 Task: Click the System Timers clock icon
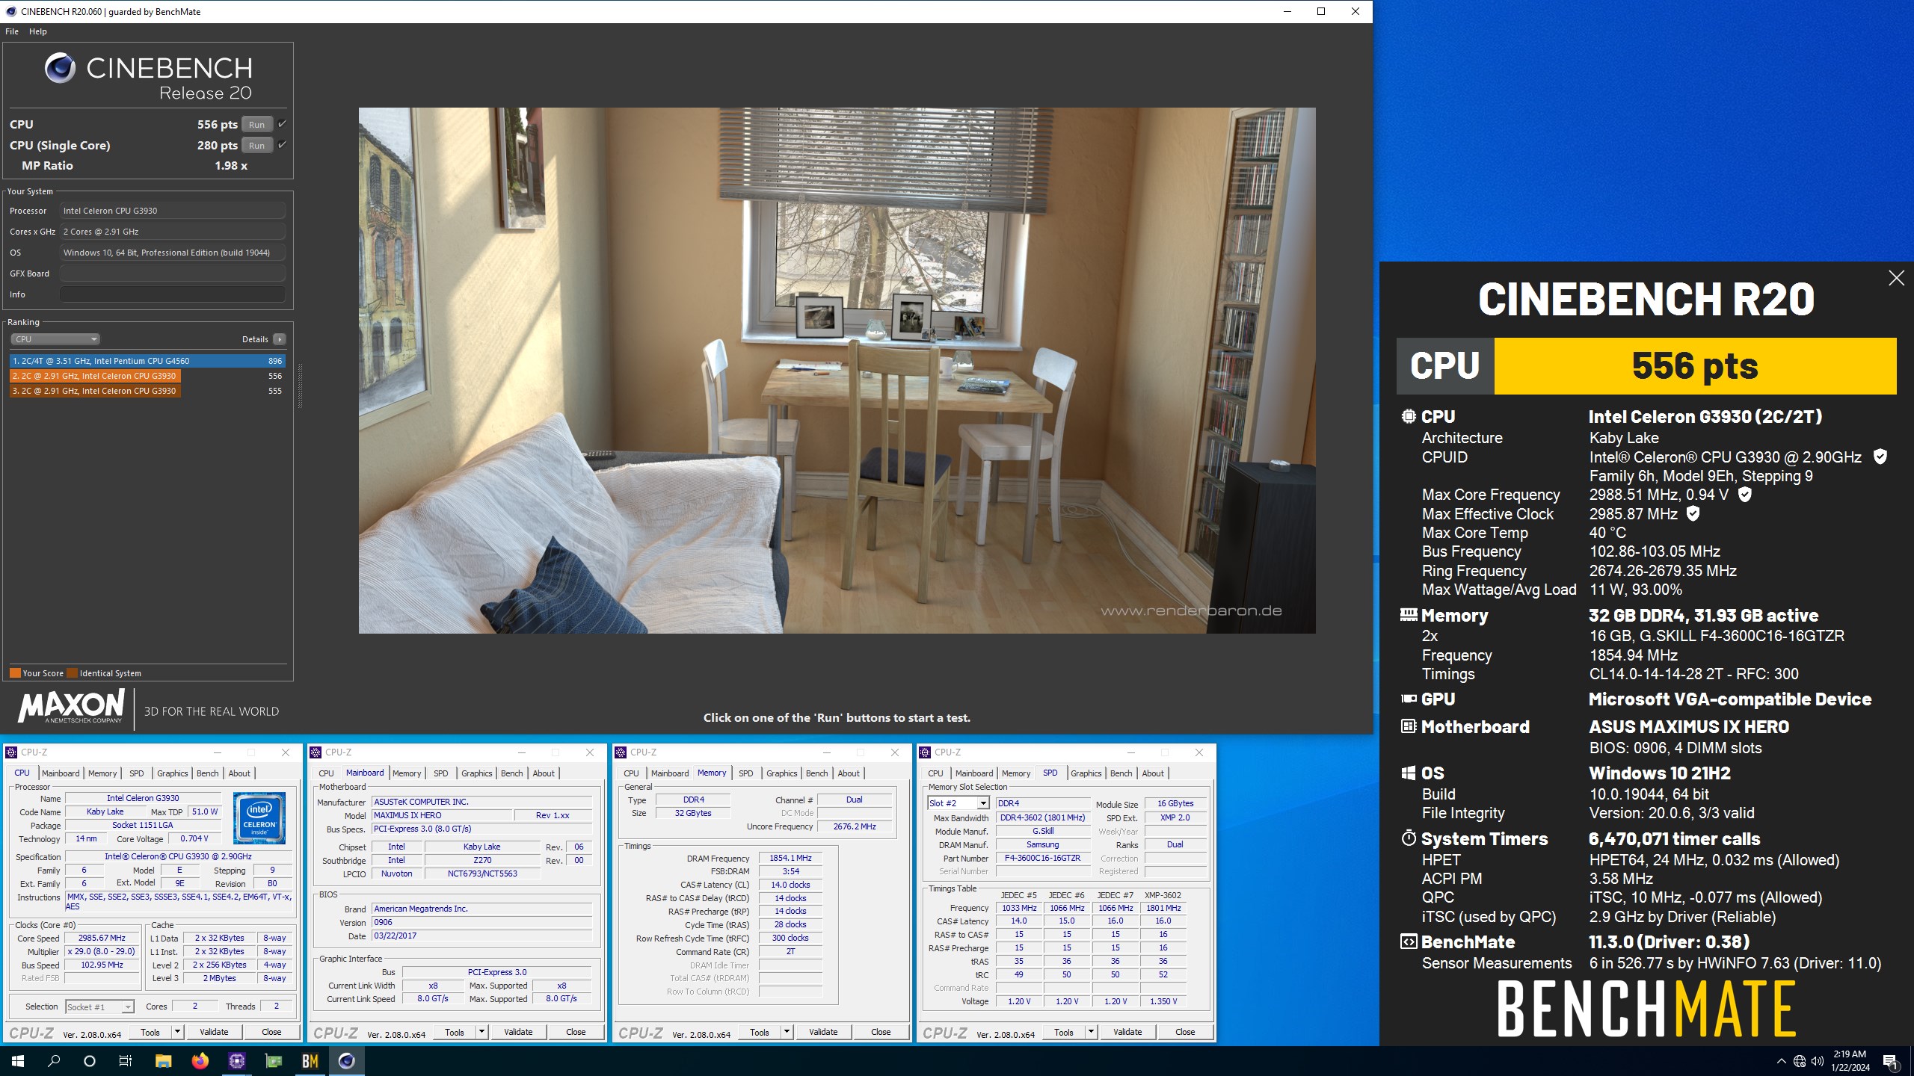pyautogui.click(x=1409, y=838)
